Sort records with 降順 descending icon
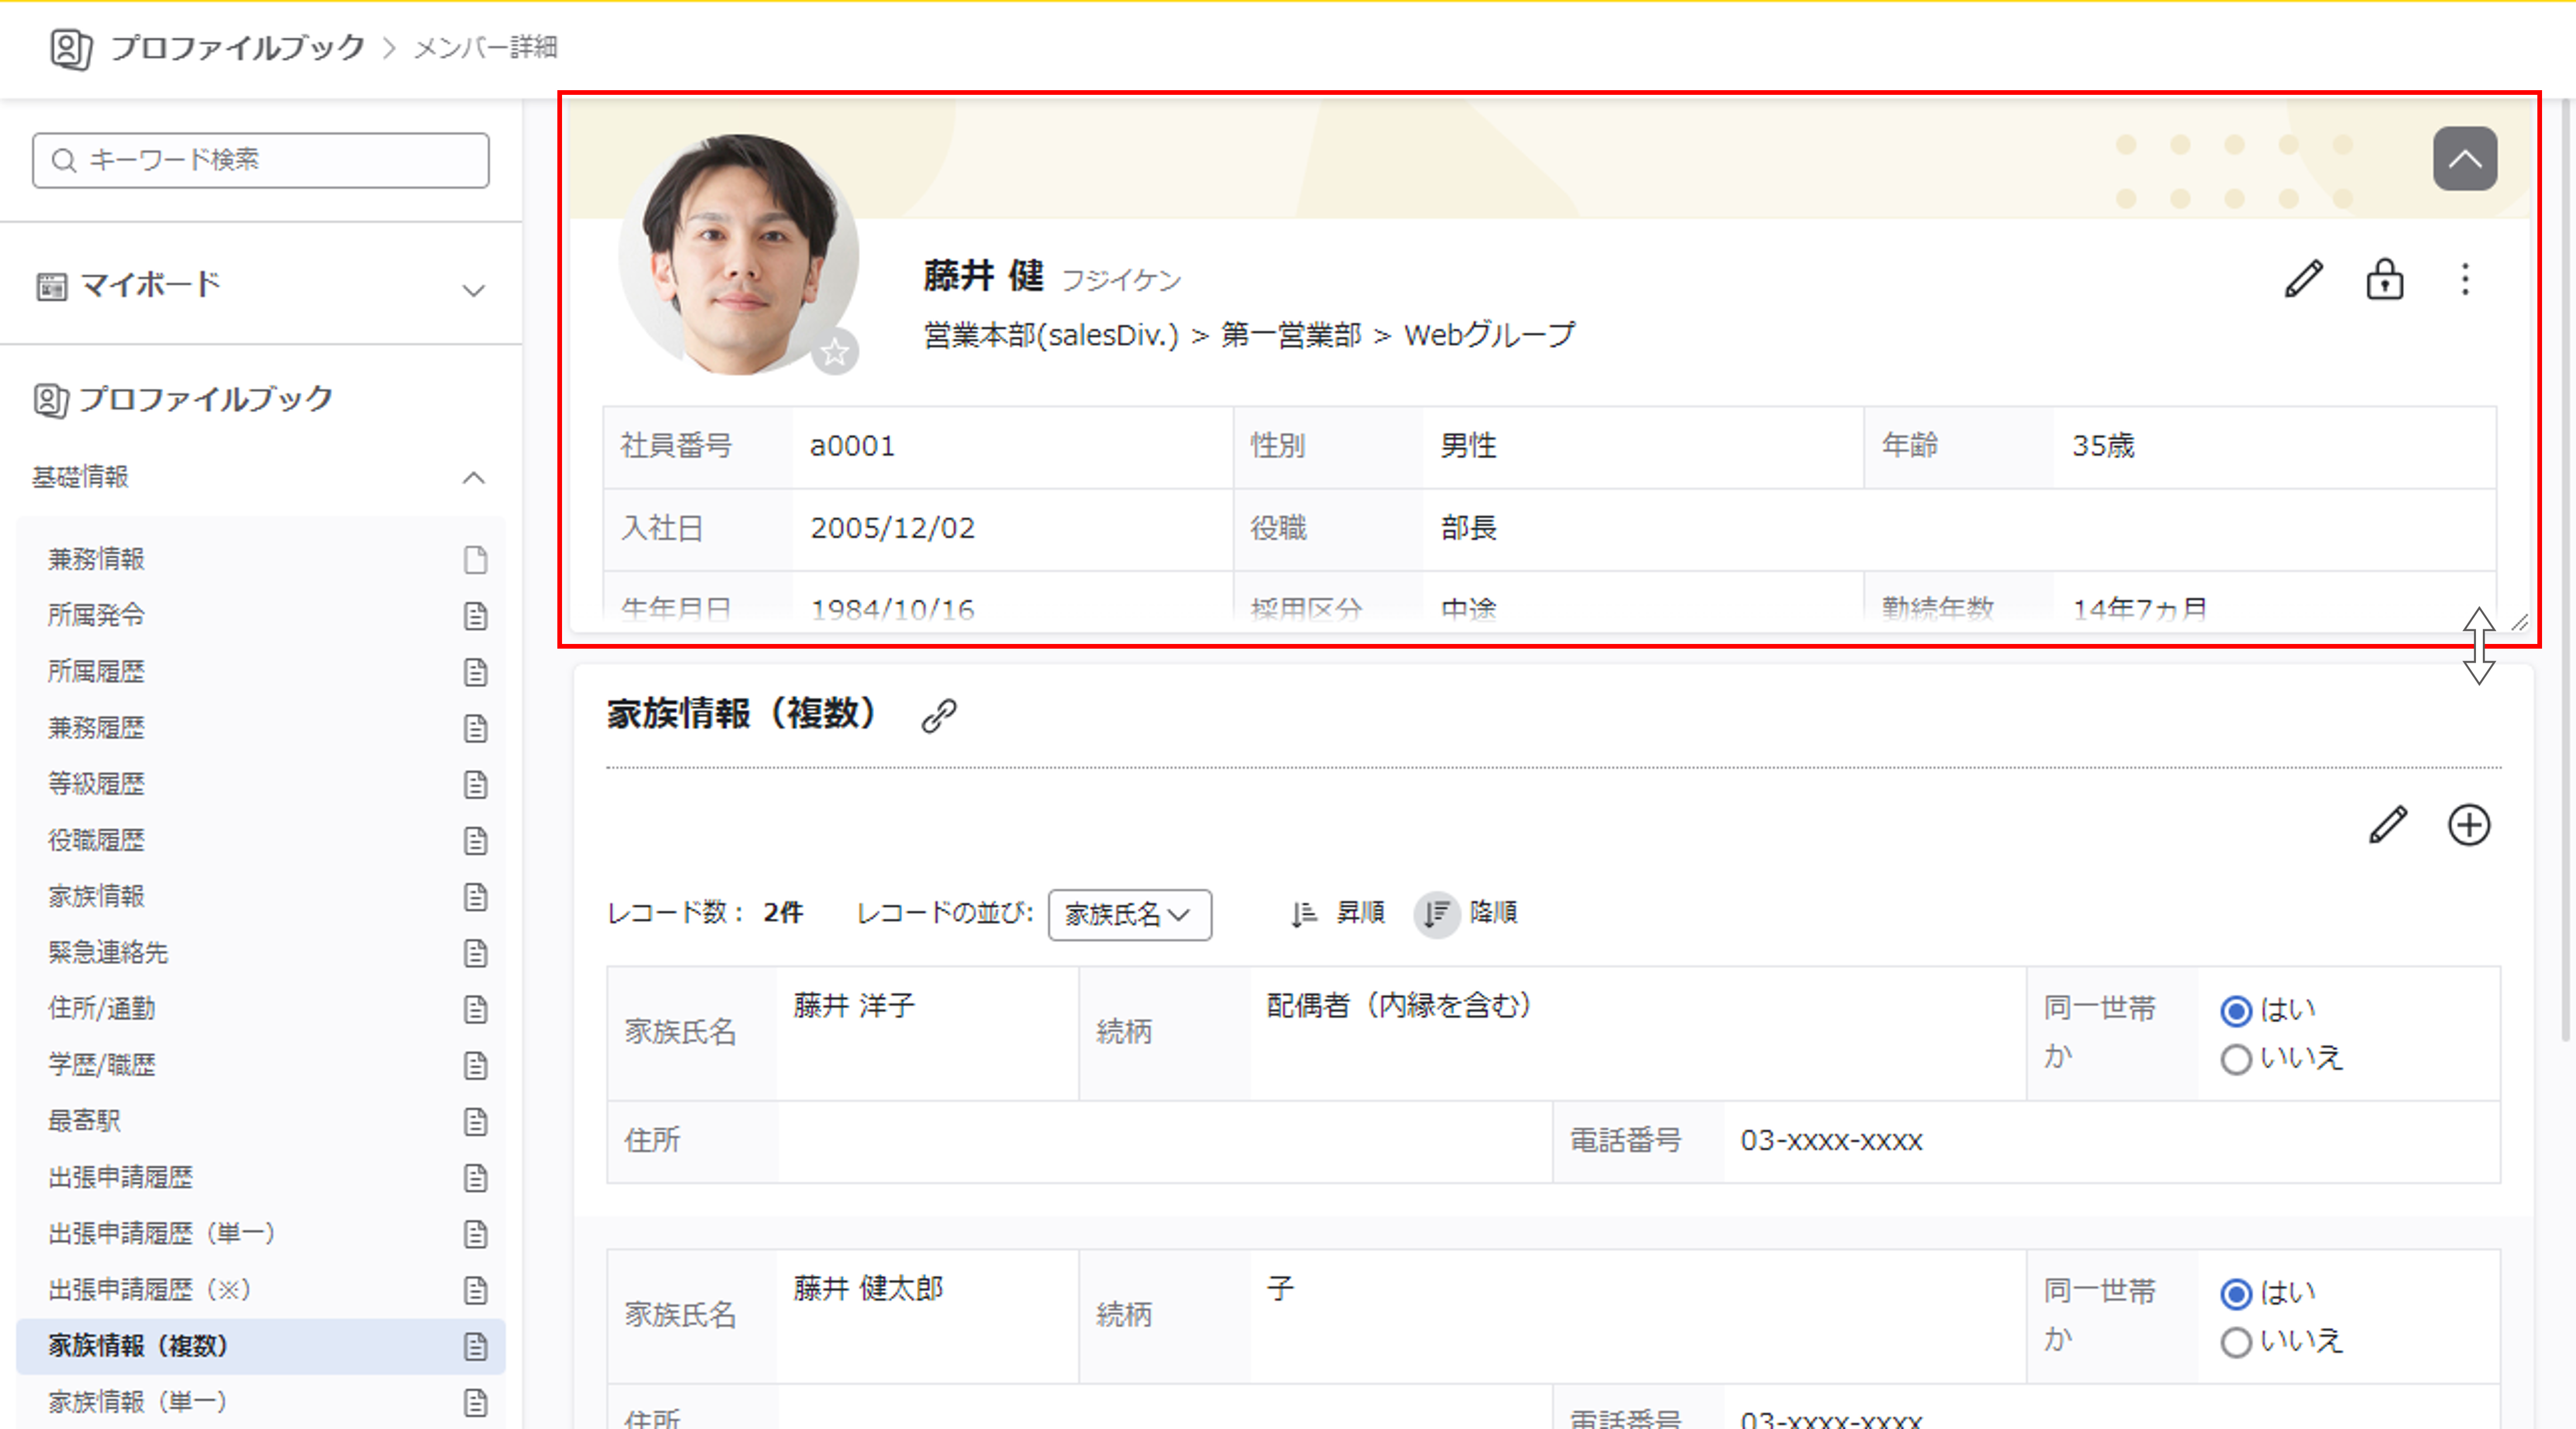The image size is (2576, 1429). coord(1437,913)
